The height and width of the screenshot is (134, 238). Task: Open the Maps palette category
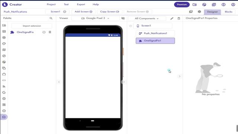click(4, 50)
